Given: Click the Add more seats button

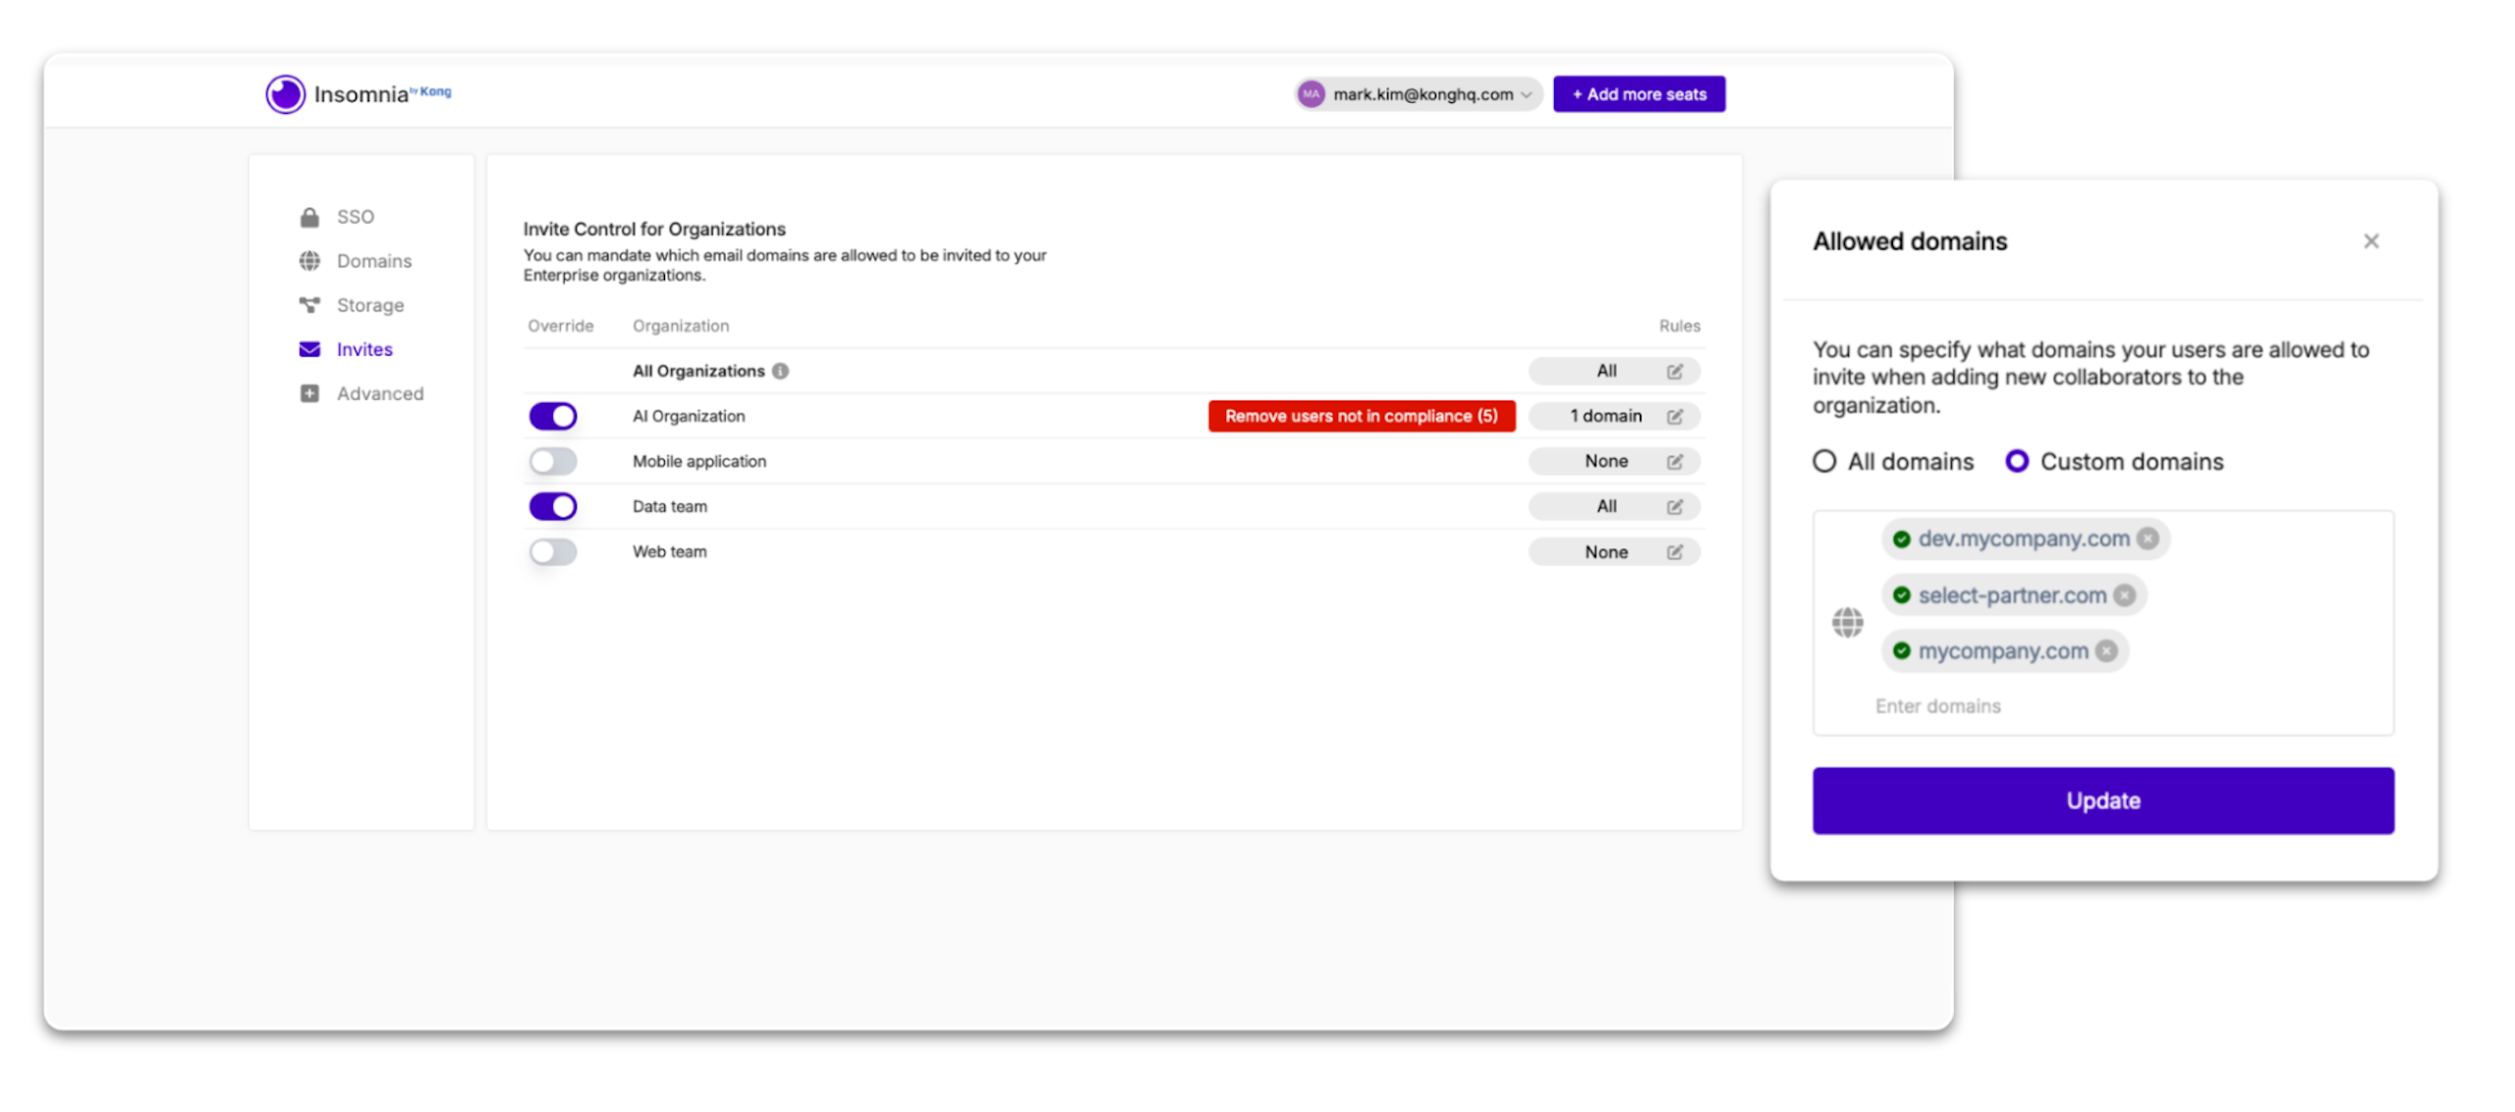Looking at the screenshot, I should pyautogui.click(x=1639, y=94).
